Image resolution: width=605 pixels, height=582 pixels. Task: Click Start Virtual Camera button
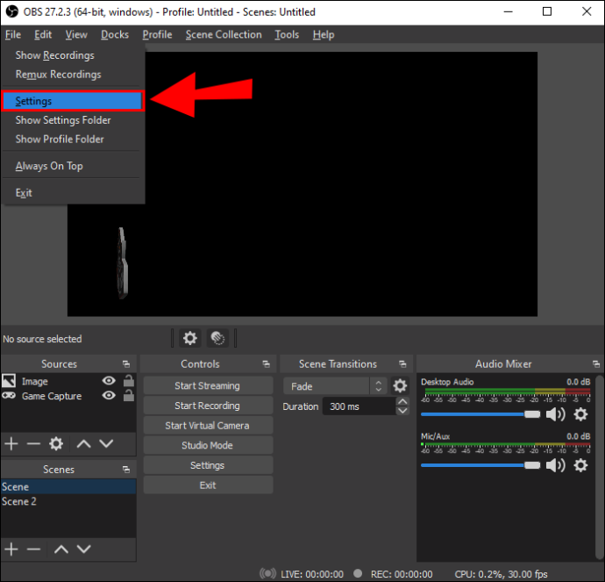coord(208,426)
